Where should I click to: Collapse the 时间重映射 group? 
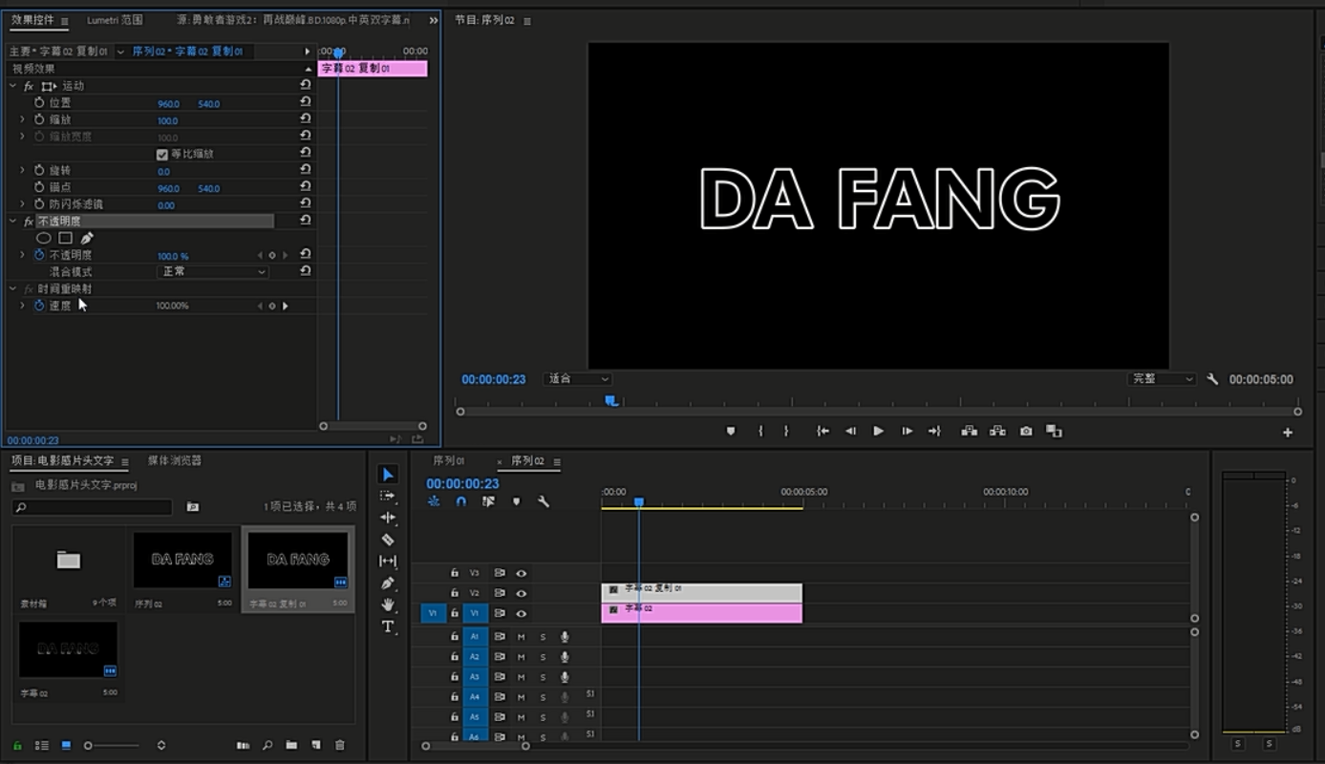[x=12, y=288]
